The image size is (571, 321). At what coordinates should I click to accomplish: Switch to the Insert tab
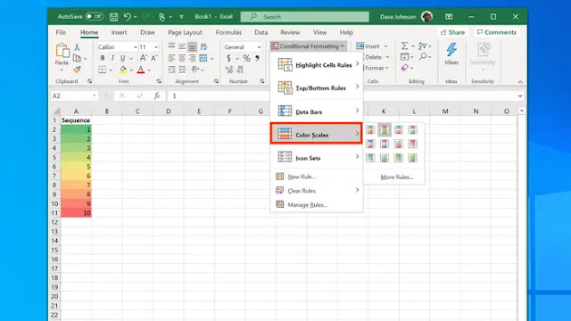point(119,32)
